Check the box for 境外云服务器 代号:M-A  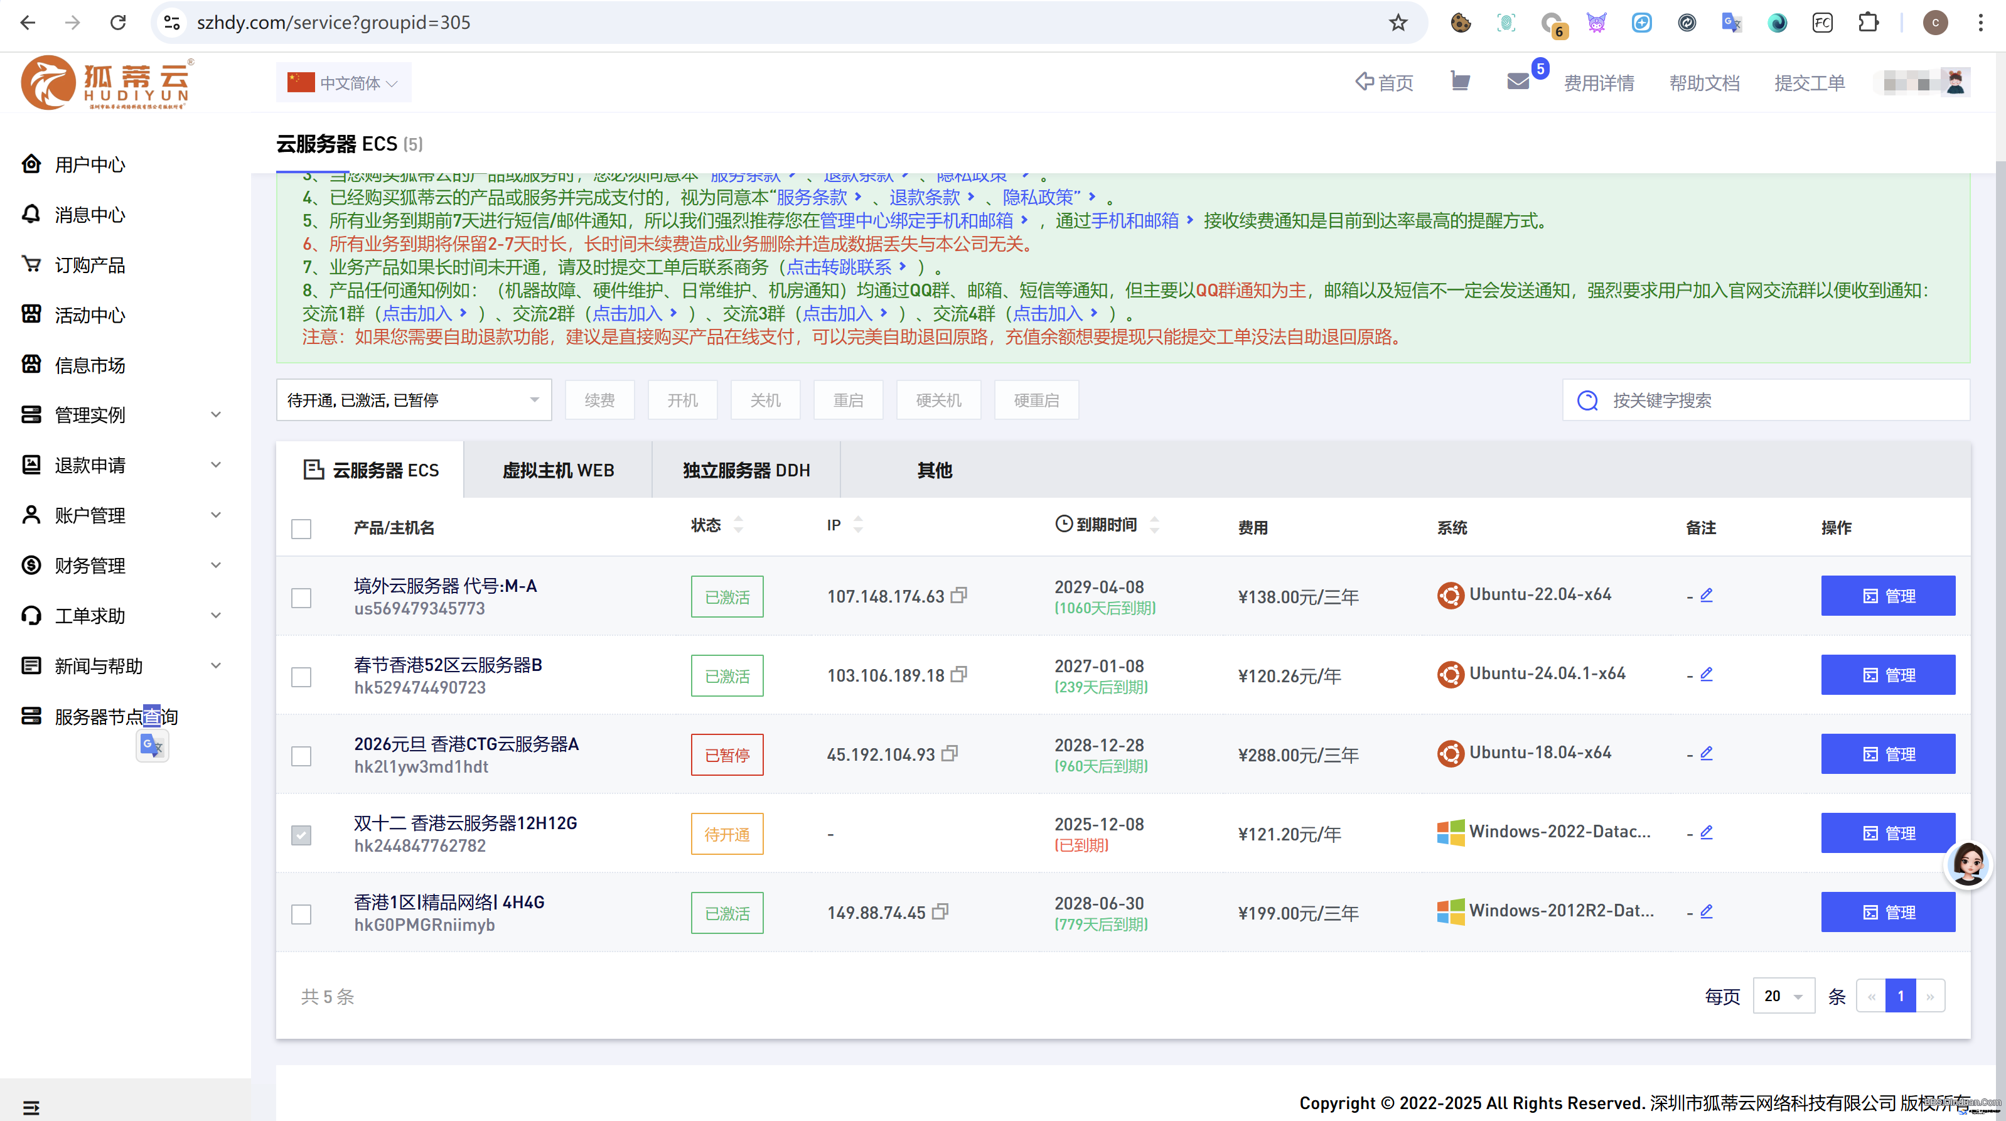point(301,598)
